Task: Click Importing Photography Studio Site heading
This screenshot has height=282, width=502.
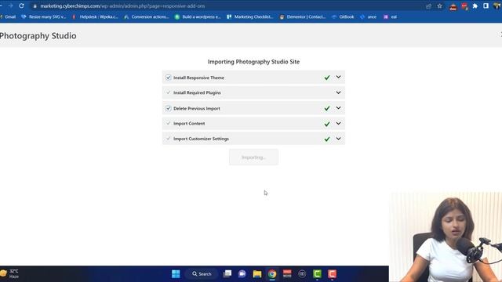Action: 253,62
